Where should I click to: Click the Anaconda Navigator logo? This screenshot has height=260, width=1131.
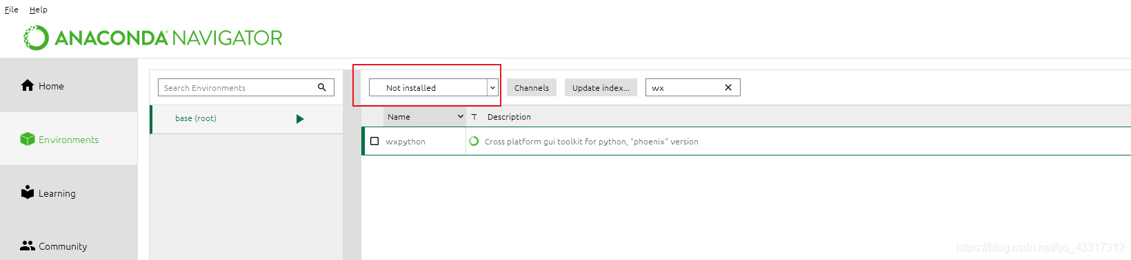153,38
